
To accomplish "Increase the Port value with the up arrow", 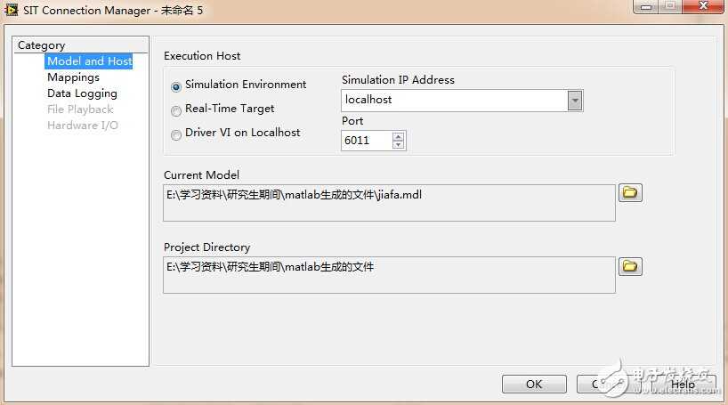I will (398, 136).
